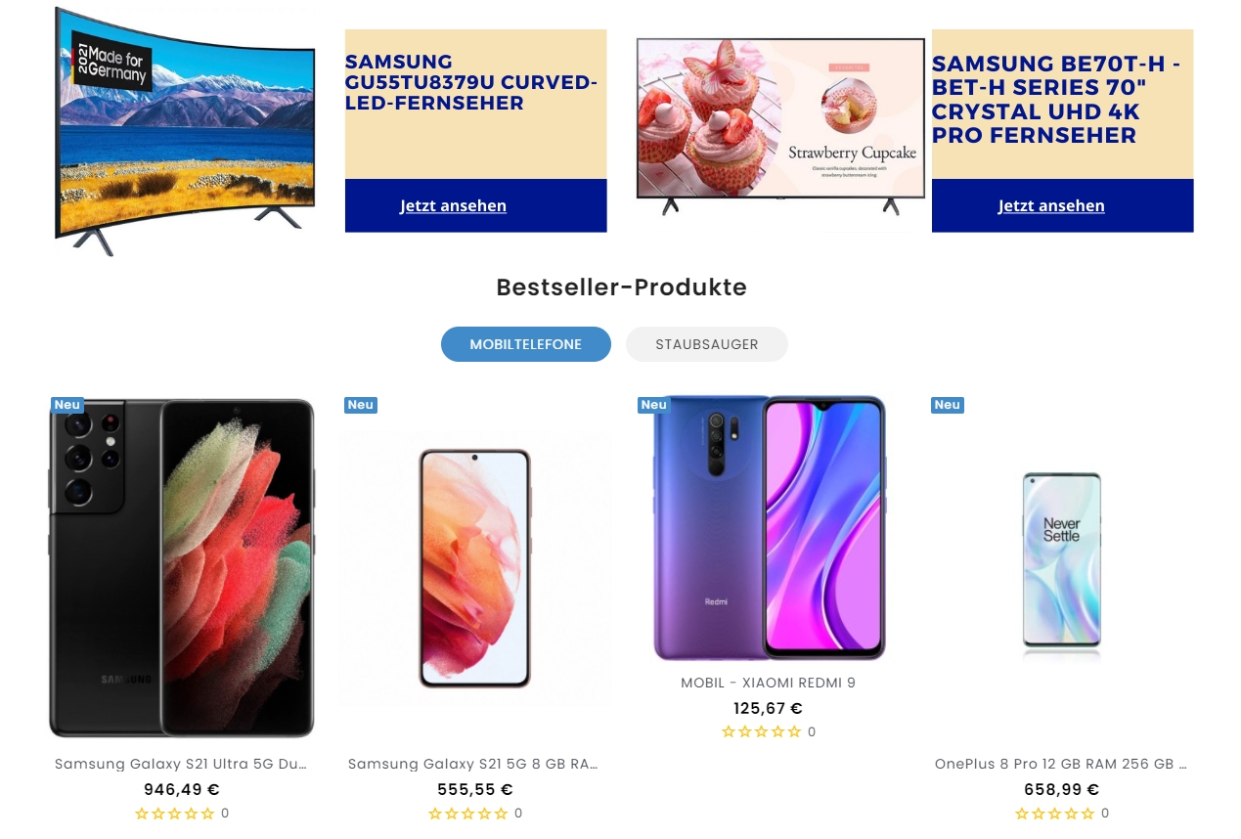Open Samsung GU55TU8379U Curved-LED-Fernseher title
The width and height of the screenshot is (1241, 839).
tap(471, 82)
